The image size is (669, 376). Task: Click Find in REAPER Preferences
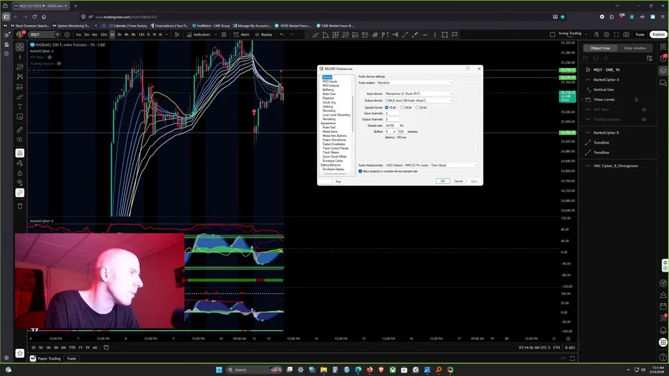click(x=338, y=182)
